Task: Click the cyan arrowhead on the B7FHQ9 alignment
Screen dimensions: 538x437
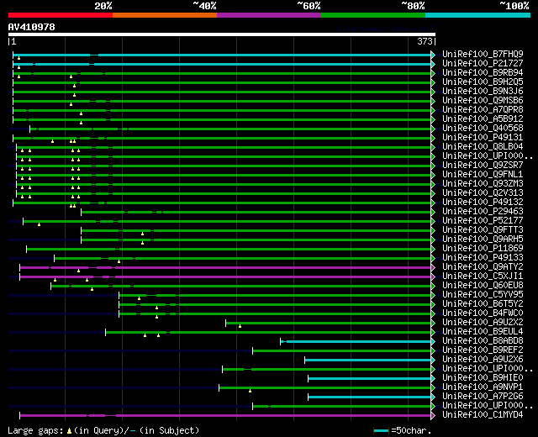Action: coord(433,55)
